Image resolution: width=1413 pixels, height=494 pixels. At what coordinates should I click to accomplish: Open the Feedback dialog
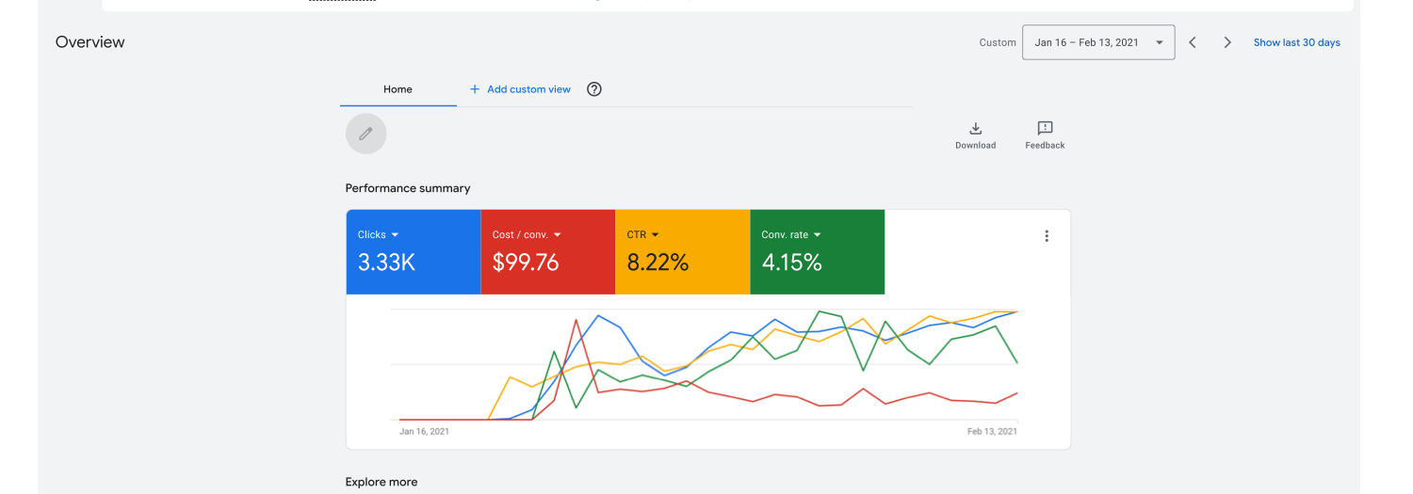point(1045,135)
